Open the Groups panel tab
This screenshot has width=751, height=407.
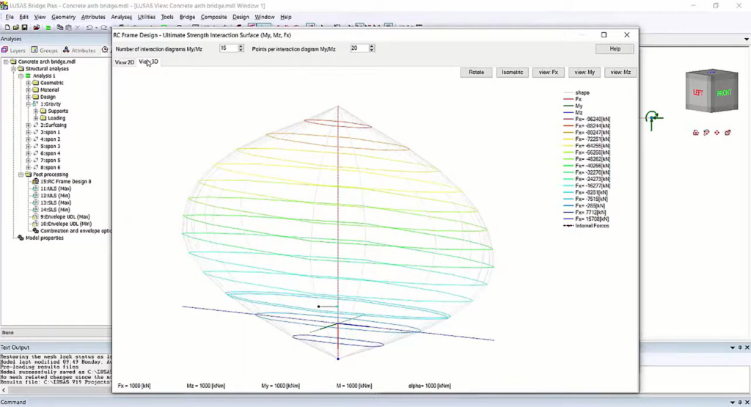tap(45, 51)
